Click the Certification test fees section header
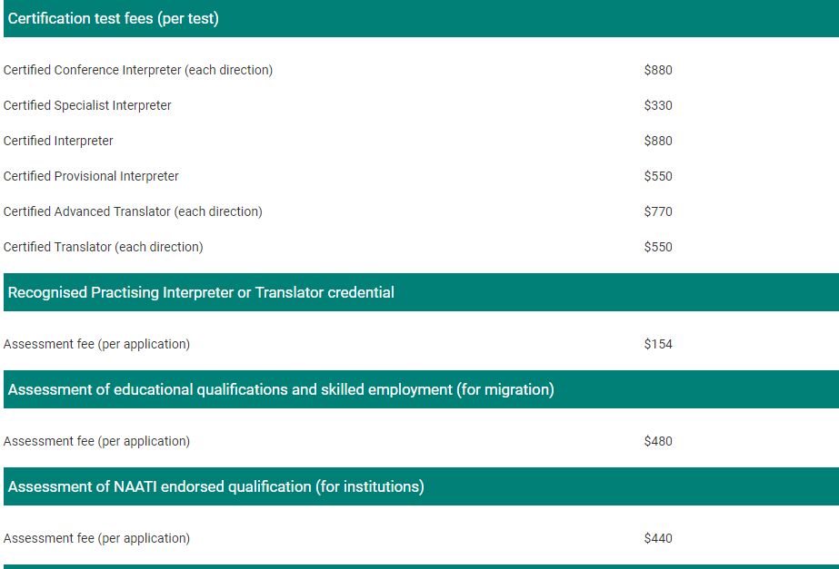This screenshot has height=569, width=839. click(x=421, y=19)
